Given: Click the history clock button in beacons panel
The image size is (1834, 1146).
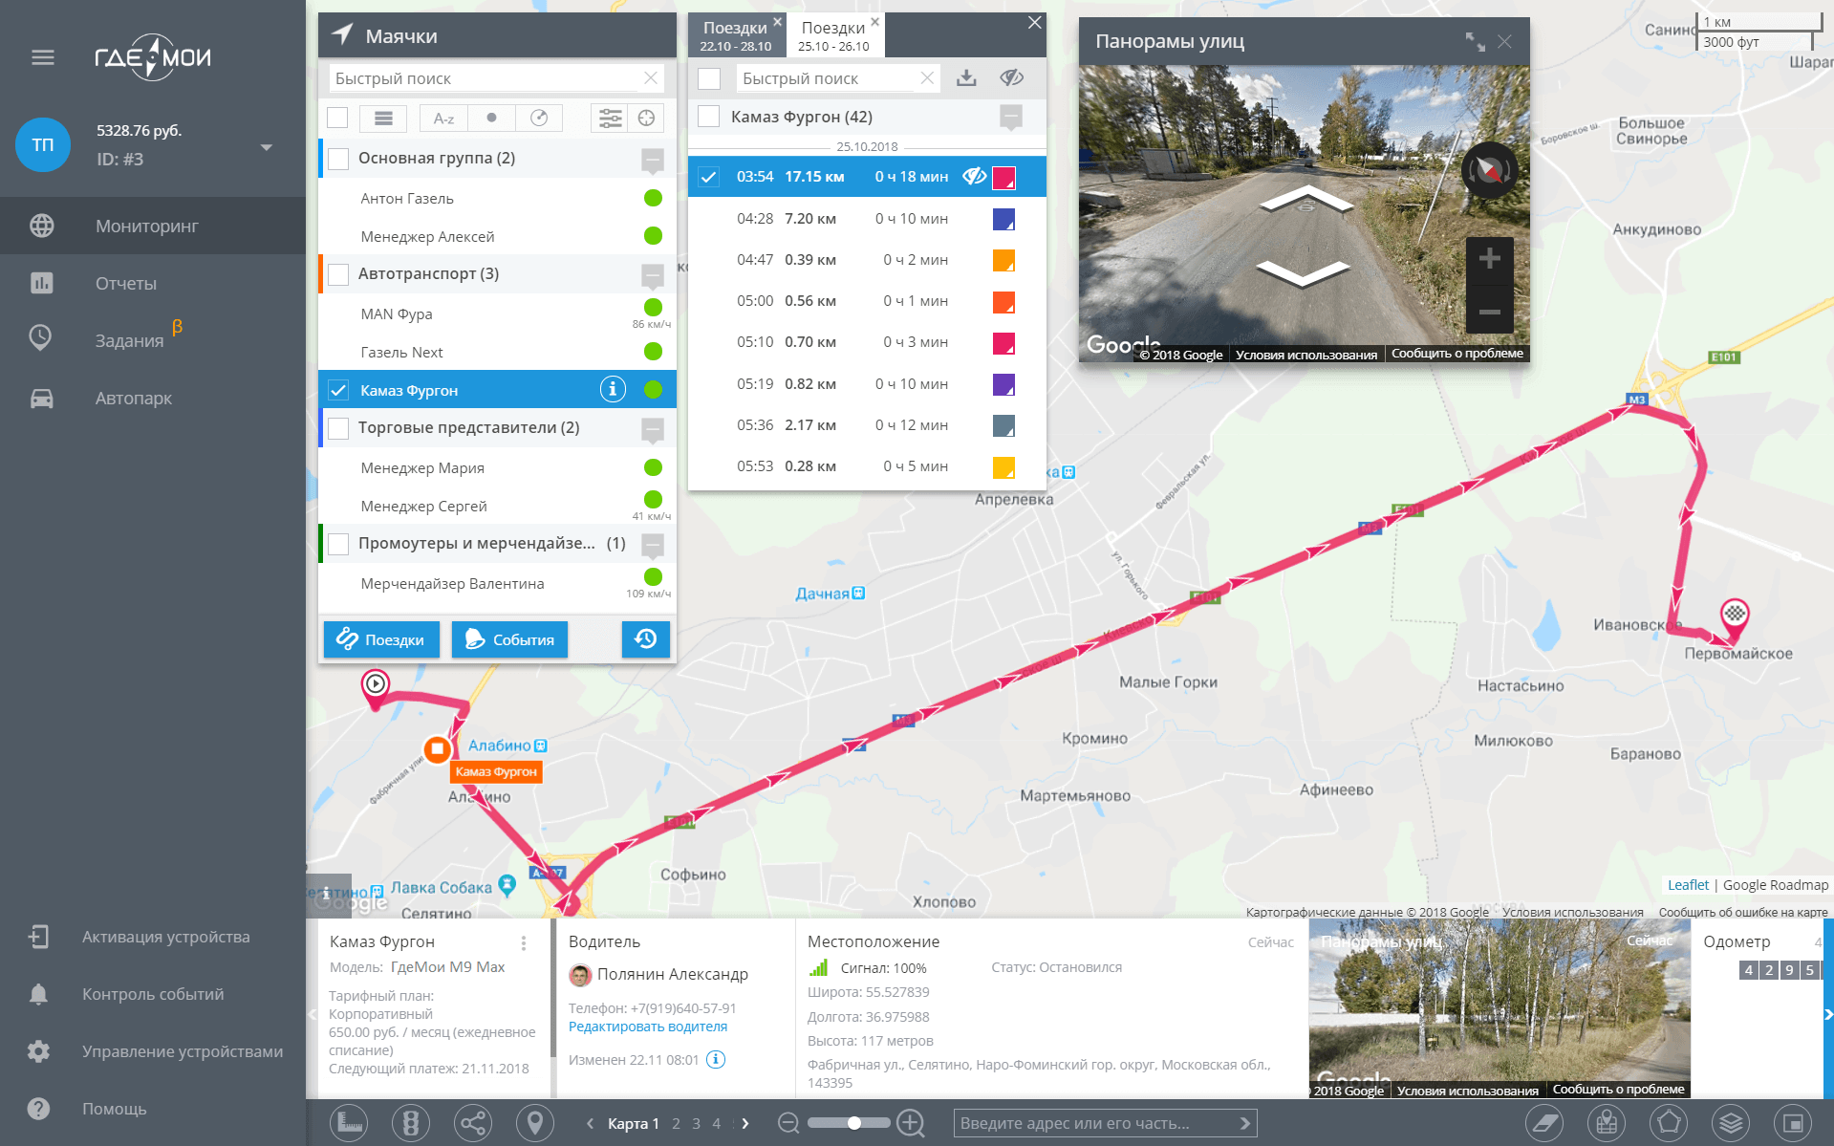Looking at the screenshot, I should [645, 639].
